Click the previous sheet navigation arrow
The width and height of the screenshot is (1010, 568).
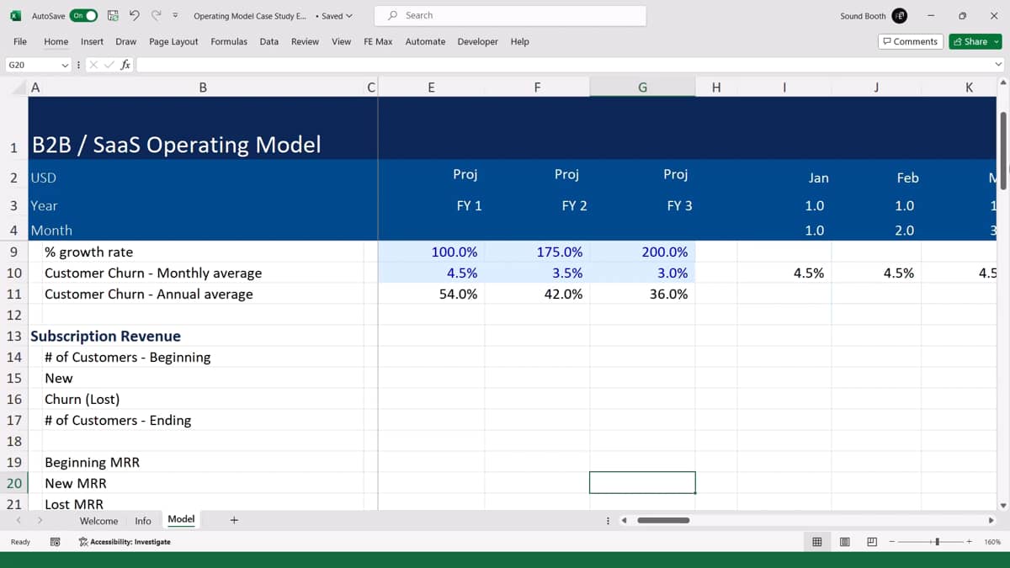[x=18, y=520]
